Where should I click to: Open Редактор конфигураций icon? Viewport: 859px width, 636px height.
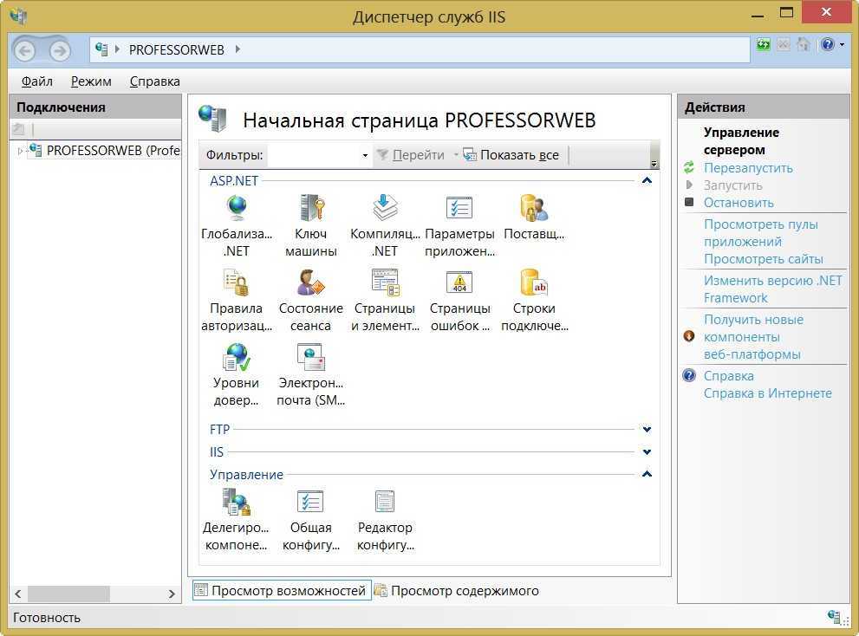tap(385, 503)
